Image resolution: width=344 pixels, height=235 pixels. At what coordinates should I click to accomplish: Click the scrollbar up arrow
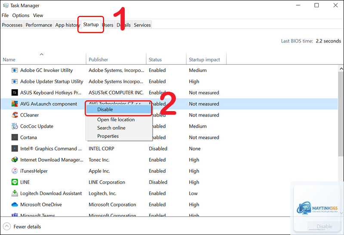tap(341, 69)
